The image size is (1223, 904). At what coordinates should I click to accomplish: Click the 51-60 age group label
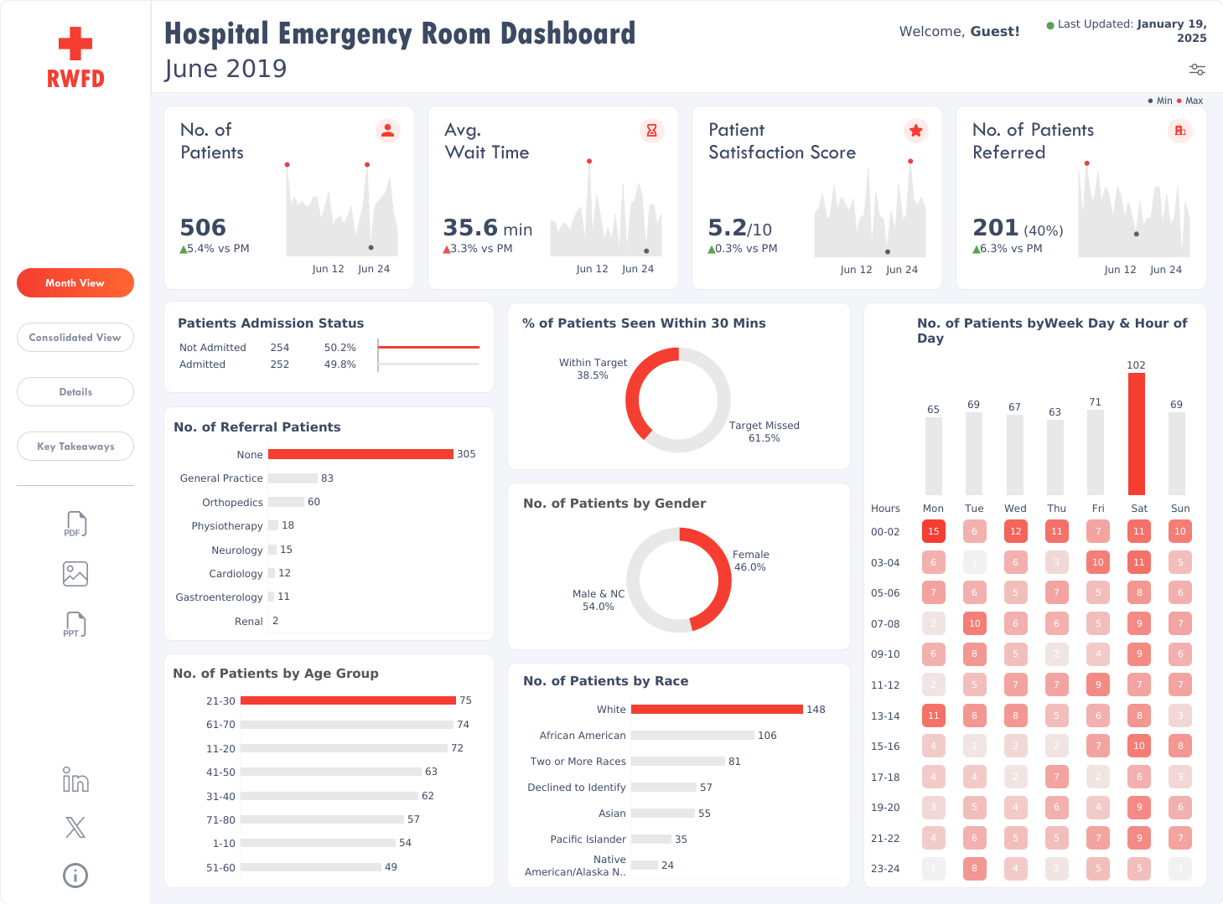pyautogui.click(x=220, y=868)
